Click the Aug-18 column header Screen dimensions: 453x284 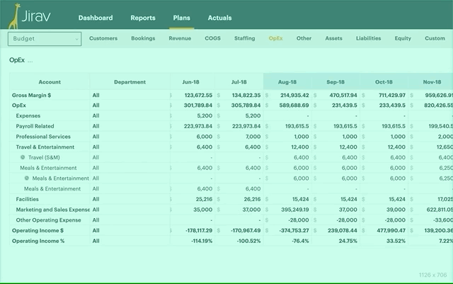pos(287,82)
